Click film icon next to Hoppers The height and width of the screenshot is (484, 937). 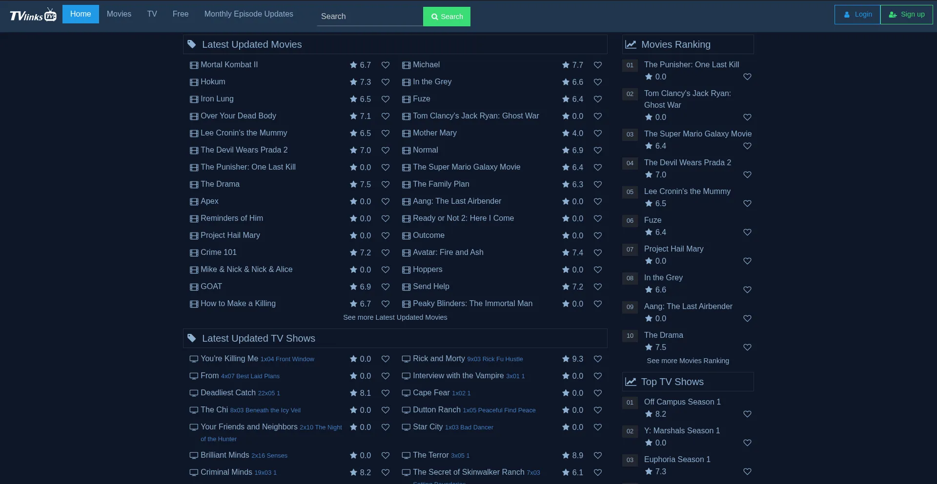tap(406, 270)
